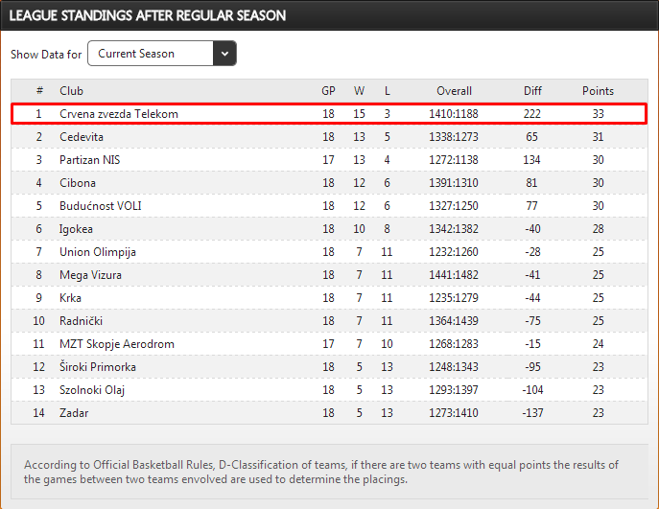Image resolution: width=659 pixels, height=509 pixels.
Task: Select Cibona in the standings
Action: coord(78,183)
